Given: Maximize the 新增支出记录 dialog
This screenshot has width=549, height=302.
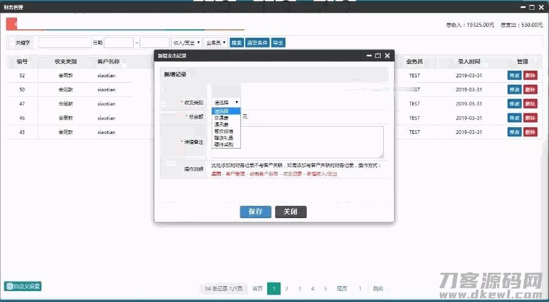Looking at the screenshot, I should pos(378,55).
